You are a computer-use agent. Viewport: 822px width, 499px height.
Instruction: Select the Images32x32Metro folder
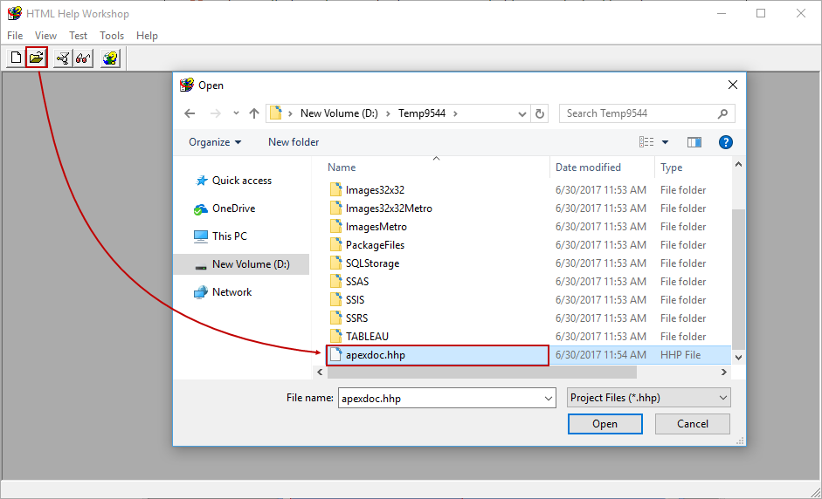click(x=389, y=208)
